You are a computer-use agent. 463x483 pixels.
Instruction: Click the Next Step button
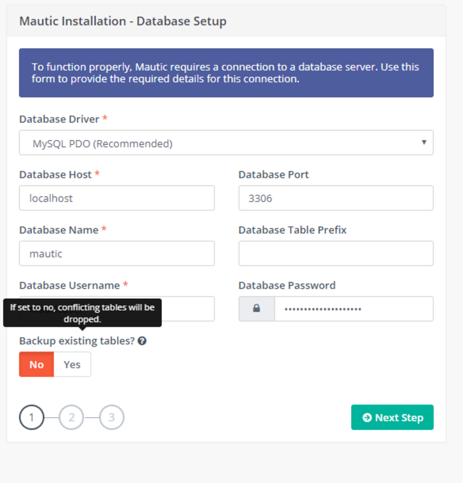coord(392,417)
